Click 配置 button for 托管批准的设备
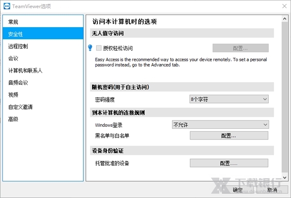 click(x=229, y=163)
